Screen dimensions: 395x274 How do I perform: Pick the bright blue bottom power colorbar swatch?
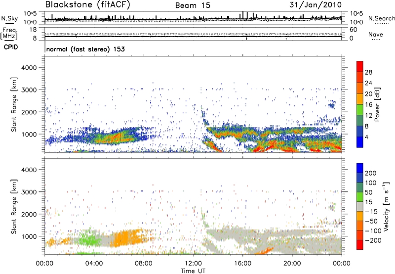coord(360,142)
